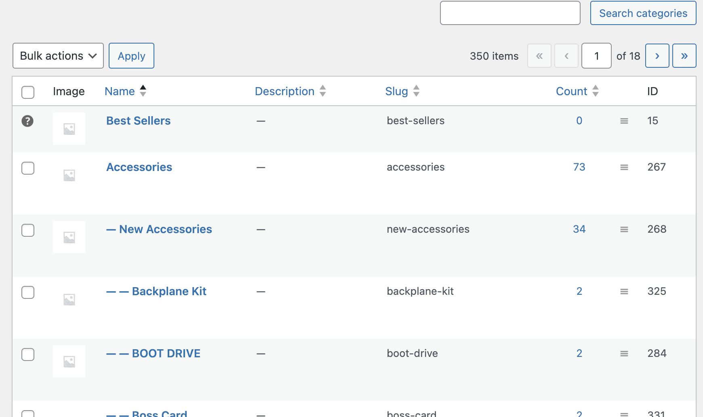The image size is (703, 417).
Task: Edit the New Accessories subcategory
Action: pyautogui.click(x=159, y=229)
